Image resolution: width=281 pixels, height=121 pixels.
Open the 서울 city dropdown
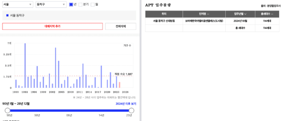(x=18, y=5)
